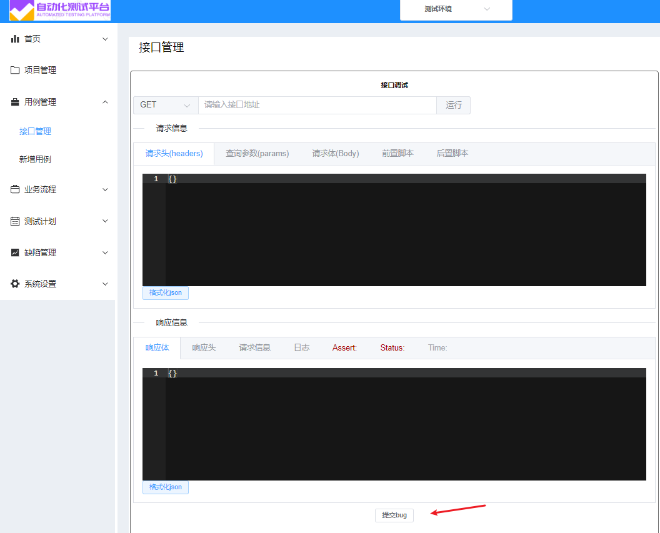This screenshot has height=533, width=660.
Task: Switch to 查询参数(params) tab
Action: tap(257, 154)
